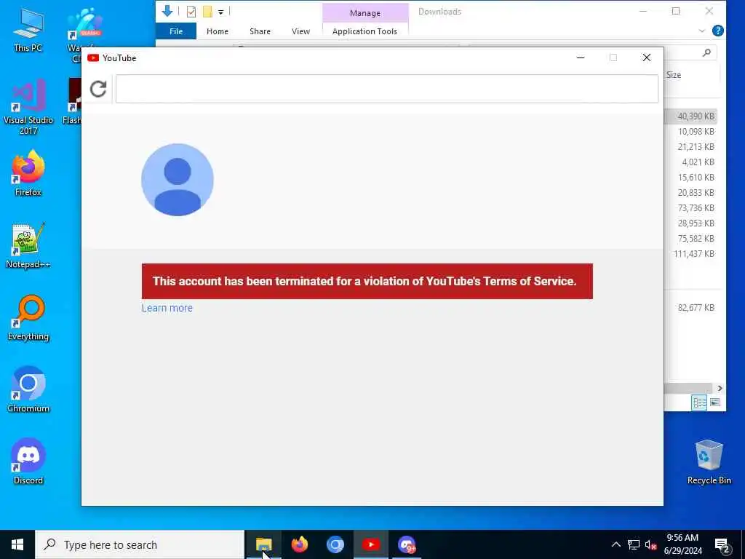The height and width of the screenshot is (559, 745).
Task: Click the New folder quick access icon
Action: click(207, 12)
